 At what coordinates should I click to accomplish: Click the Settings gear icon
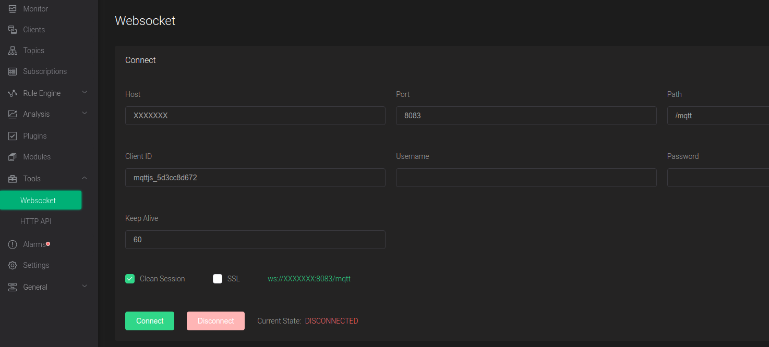tap(13, 265)
